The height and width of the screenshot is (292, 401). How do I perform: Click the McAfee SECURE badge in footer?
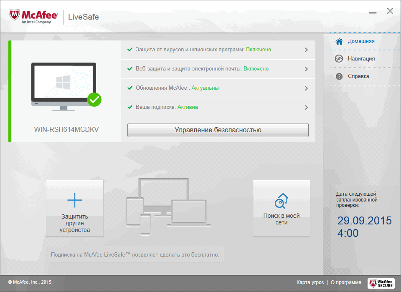point(381,283)
